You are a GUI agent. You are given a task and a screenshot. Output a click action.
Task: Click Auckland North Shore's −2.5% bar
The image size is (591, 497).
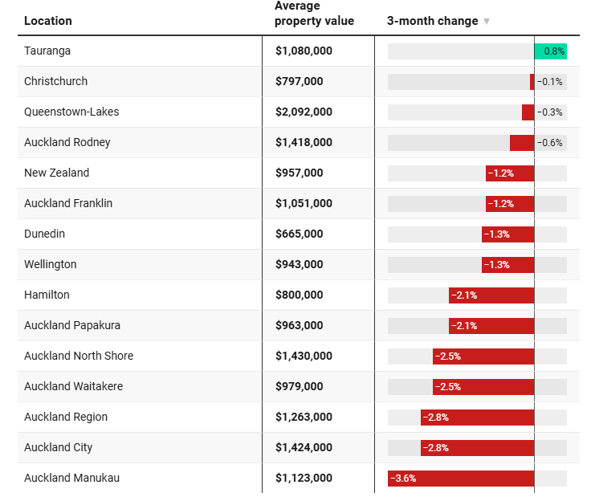point(483,356)
